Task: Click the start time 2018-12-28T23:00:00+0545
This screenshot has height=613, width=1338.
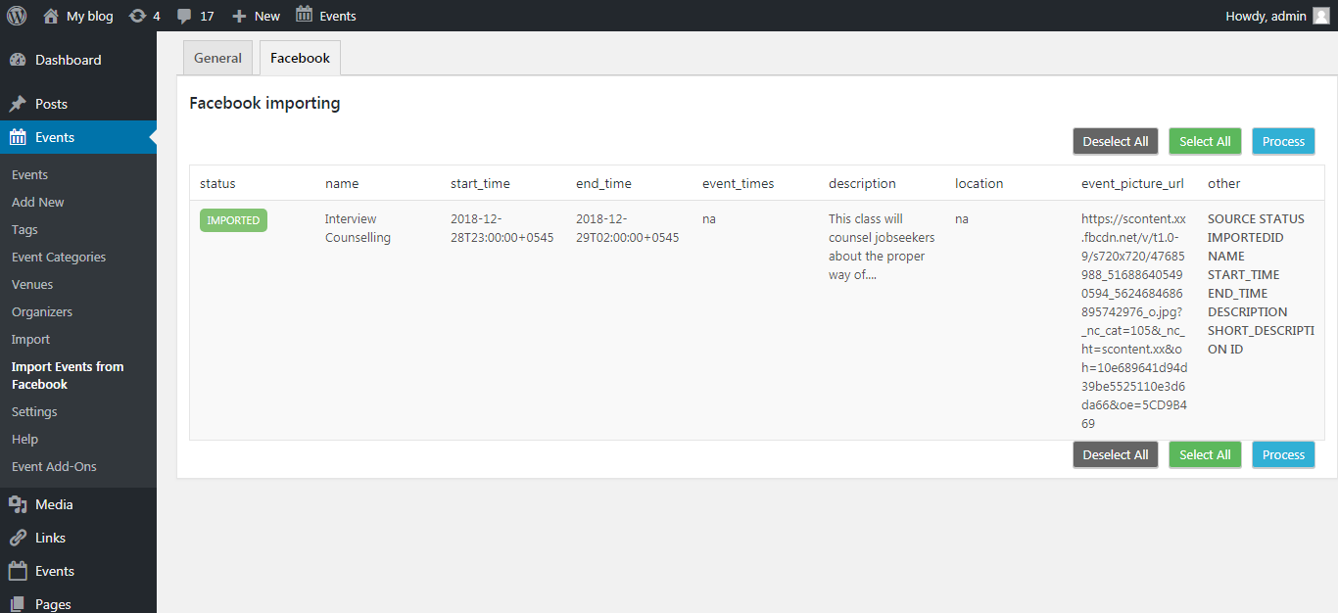Action: pos(502,228)
